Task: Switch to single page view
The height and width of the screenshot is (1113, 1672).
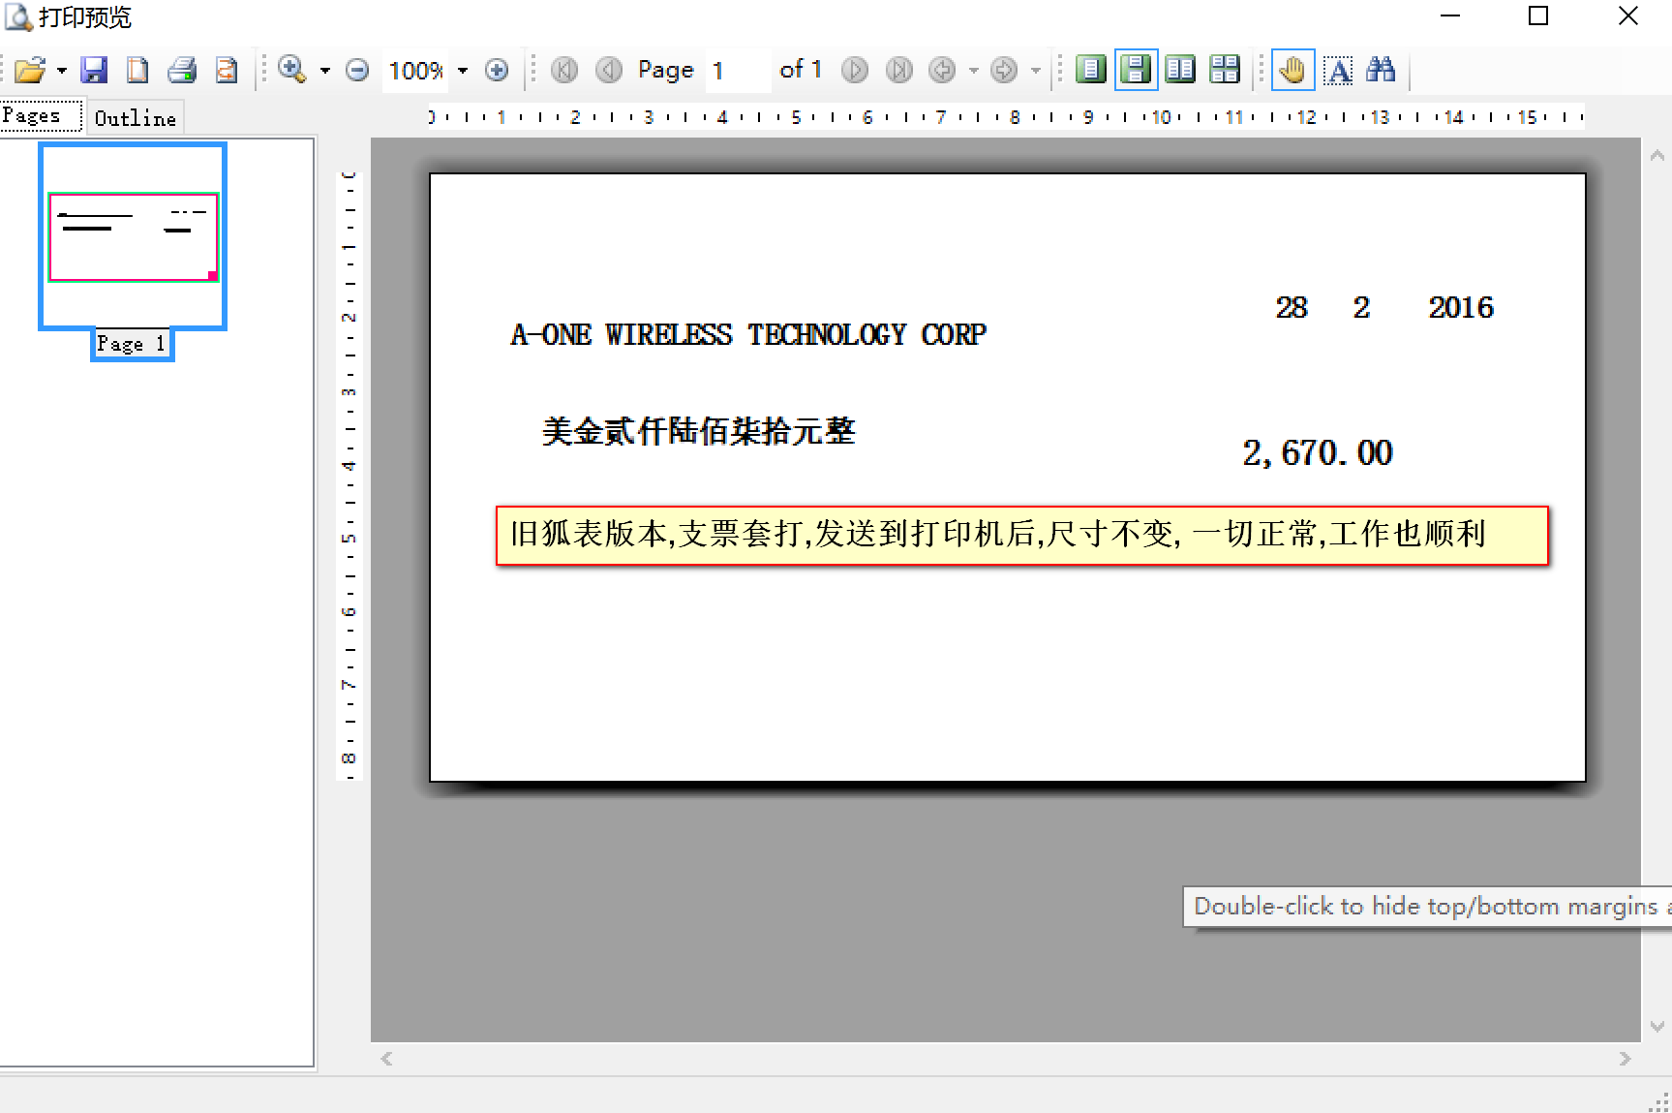Action: 1091,70
